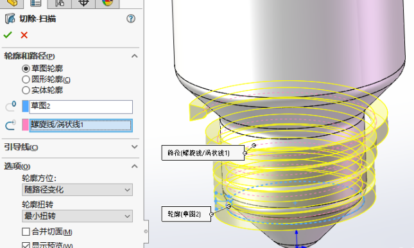Click the 草图2 profile selection box

pyautogui.click(x=81, y=107)
